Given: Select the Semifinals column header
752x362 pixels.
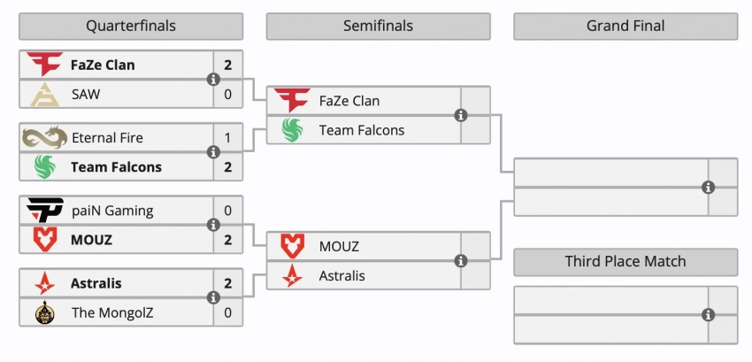Looking at the screenshot, I should tap(378, 27).
